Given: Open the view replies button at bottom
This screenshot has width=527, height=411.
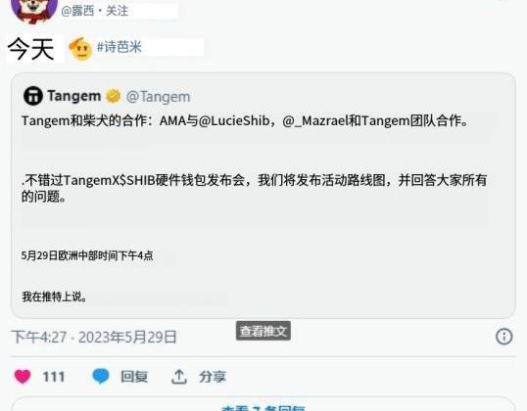Looking at the screenshot, I should click(263, 404).
